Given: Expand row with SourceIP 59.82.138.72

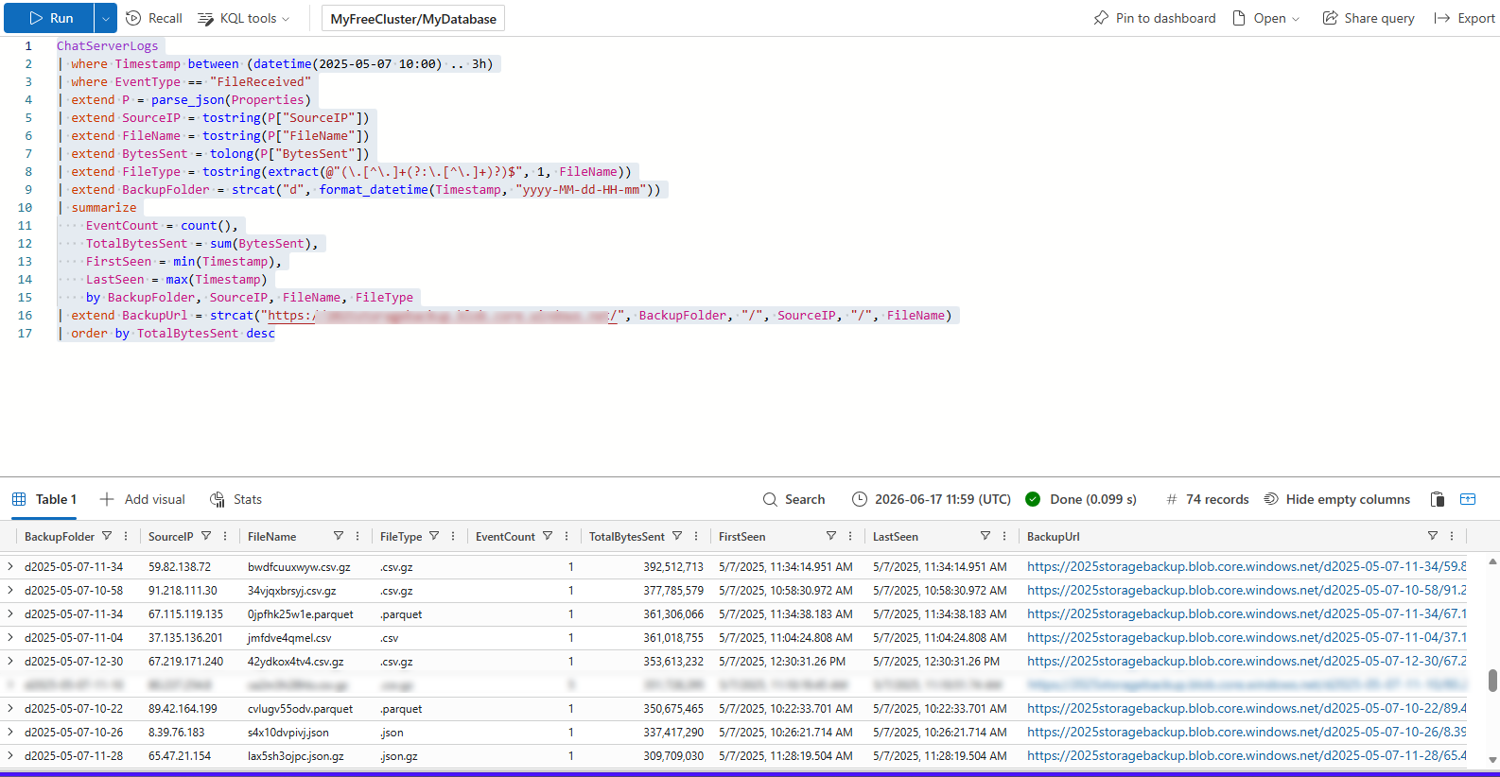Looking at the screenshot, I should 10,567.
